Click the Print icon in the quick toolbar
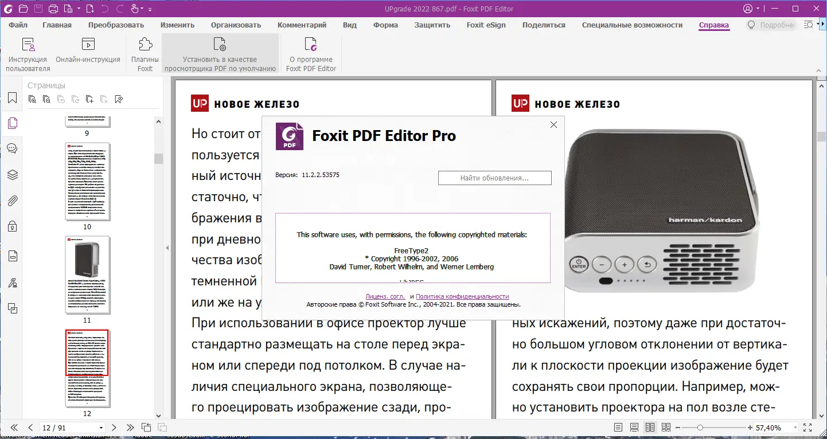The height and width of the screenshot is (439, 827). 53,9
